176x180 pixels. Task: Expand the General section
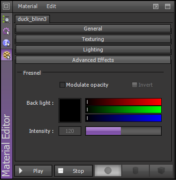pos(93,29)
